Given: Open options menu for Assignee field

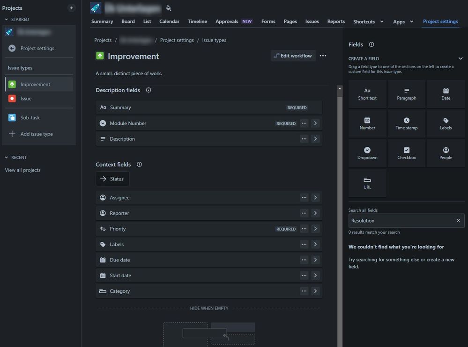Looking at the screenshot, I should click(304, 197).
